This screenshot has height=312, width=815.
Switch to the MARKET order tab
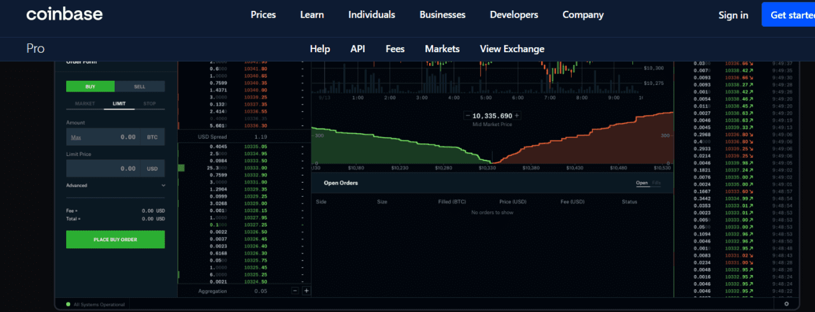click(85, 103)
